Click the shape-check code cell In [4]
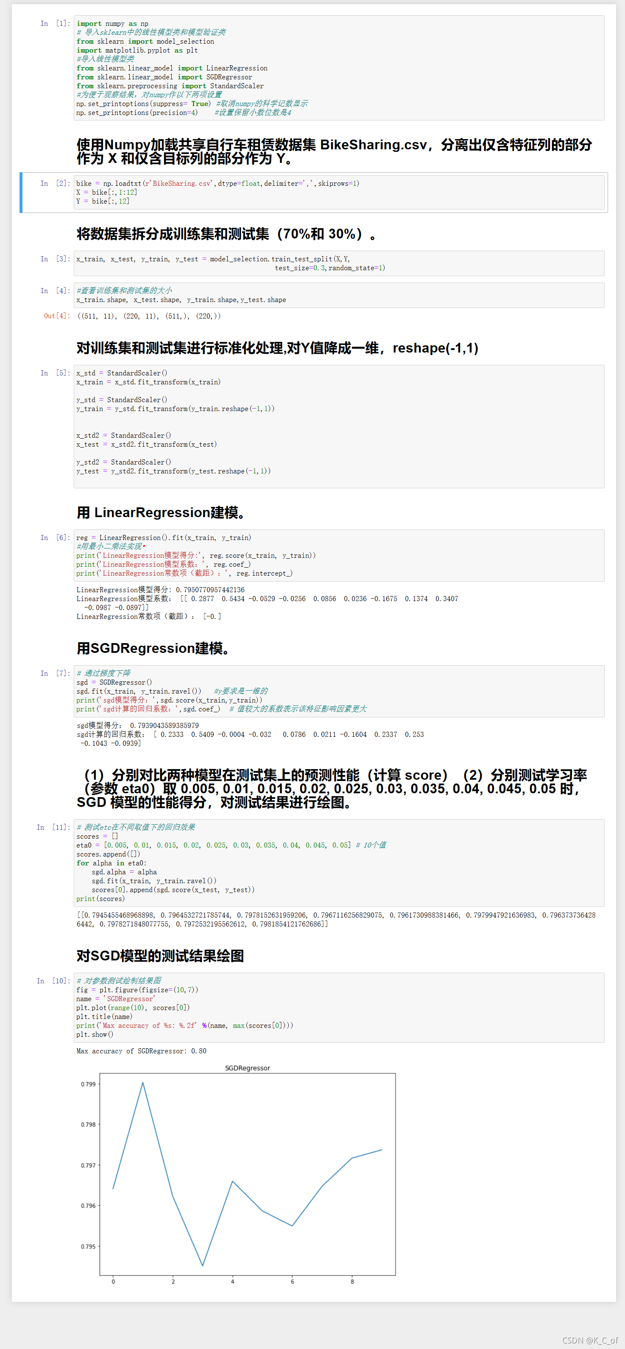625x1349 pixels. pyautogui.click(x=339, y=295)
